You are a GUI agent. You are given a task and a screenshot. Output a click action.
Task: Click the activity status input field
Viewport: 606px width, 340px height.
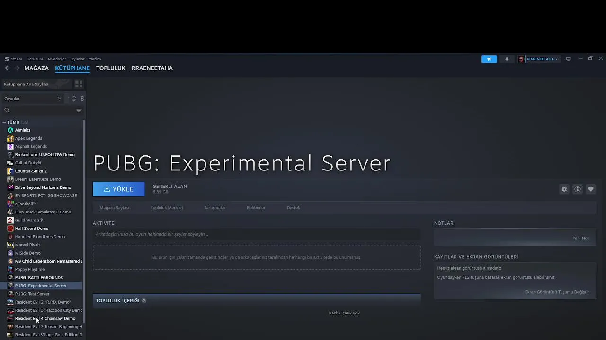point(257,234)
